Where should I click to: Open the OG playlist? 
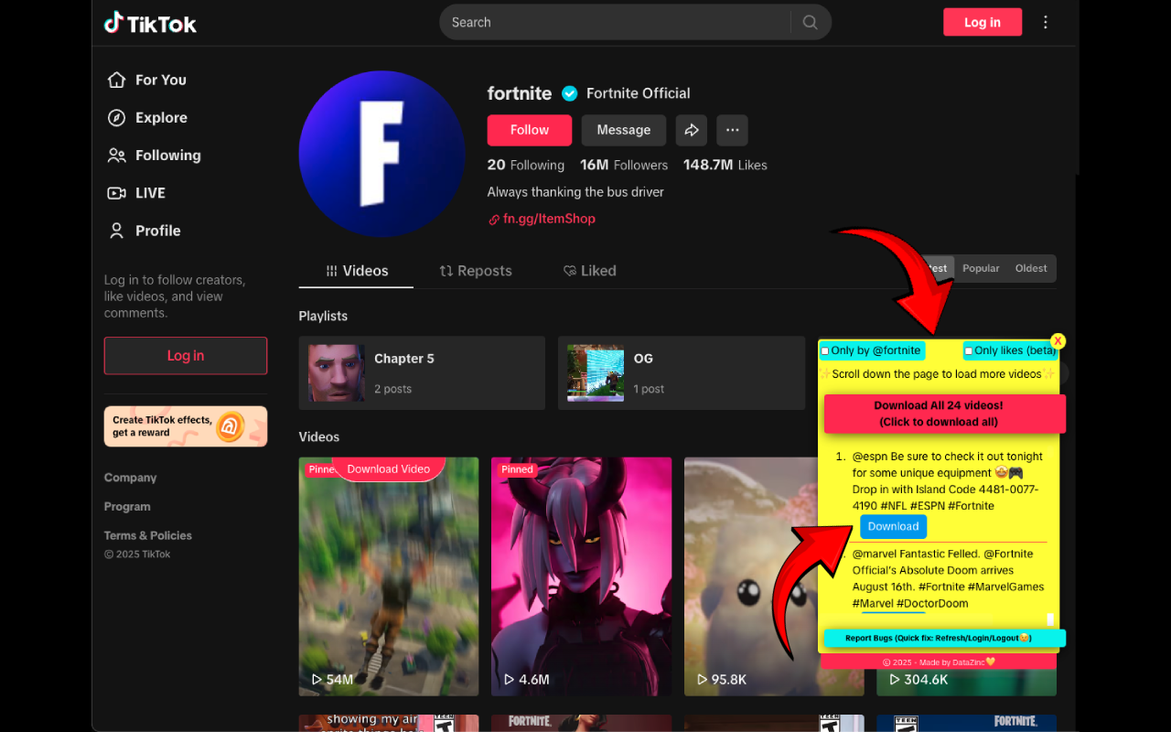tap(681, 373)
